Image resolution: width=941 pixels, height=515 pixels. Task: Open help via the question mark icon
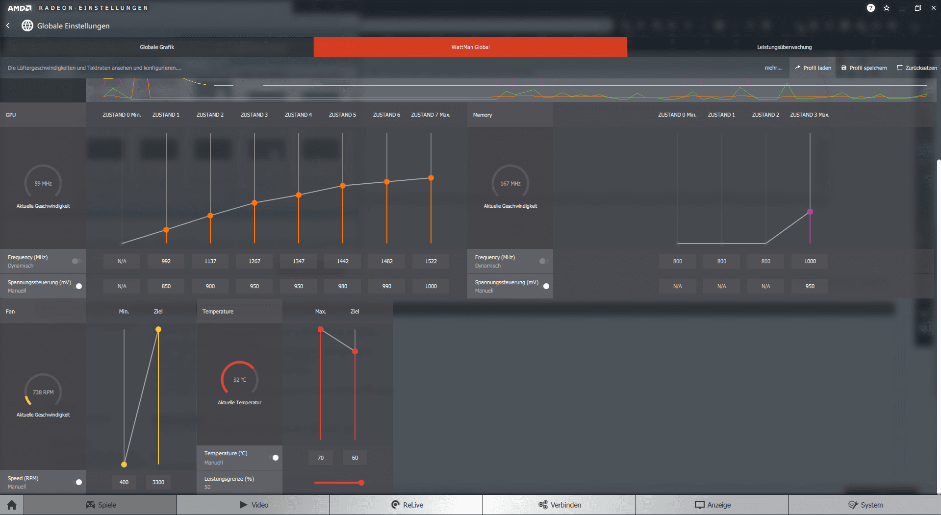(x=870, y=8)
